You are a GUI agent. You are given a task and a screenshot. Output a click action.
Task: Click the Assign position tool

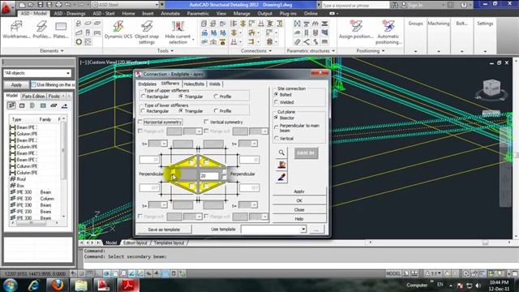(x=356, y=29)
